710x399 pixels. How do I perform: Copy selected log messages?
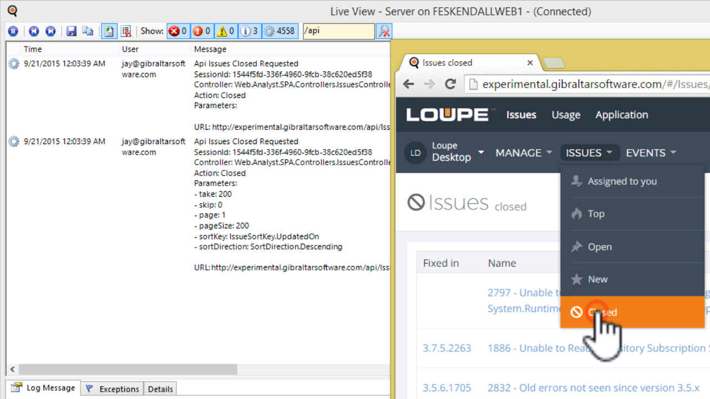[88, 31]
